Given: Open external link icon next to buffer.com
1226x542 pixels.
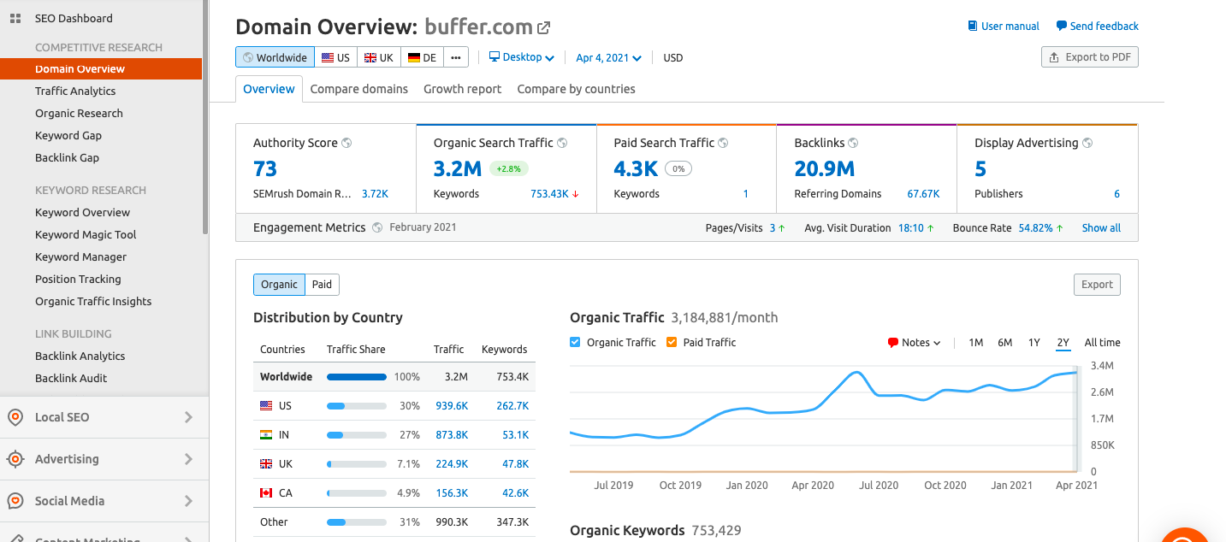Looking at the screenshot, I should (x=544, y=27).
